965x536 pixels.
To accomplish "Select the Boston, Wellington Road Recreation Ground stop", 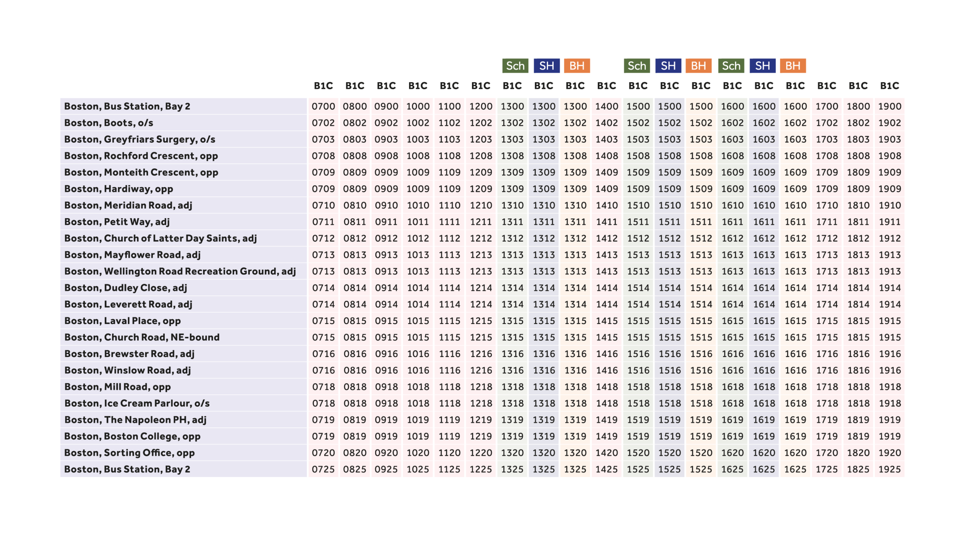I will click(x=180, y=272).
